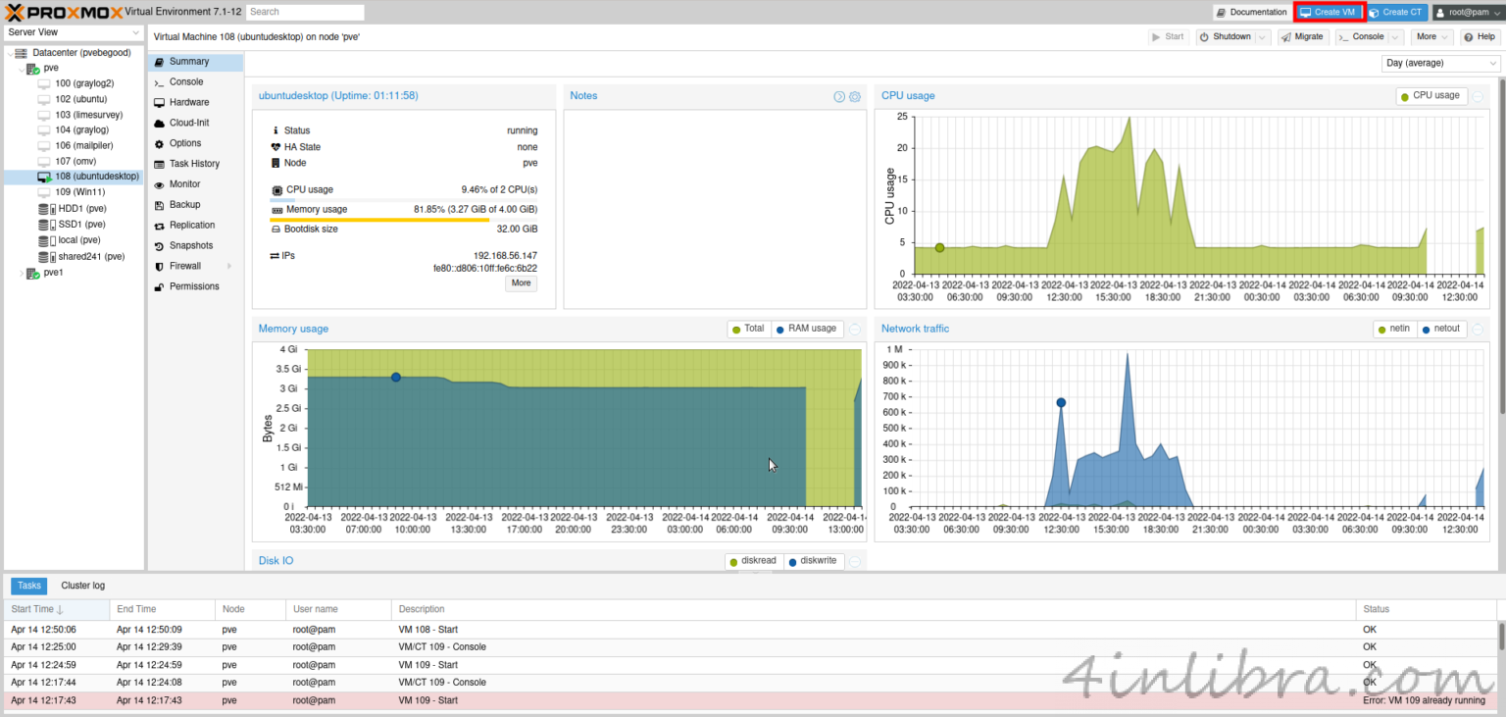1506x717 pixels.
Task: Select the SSD1 storage in the tree
Action: 81,225
